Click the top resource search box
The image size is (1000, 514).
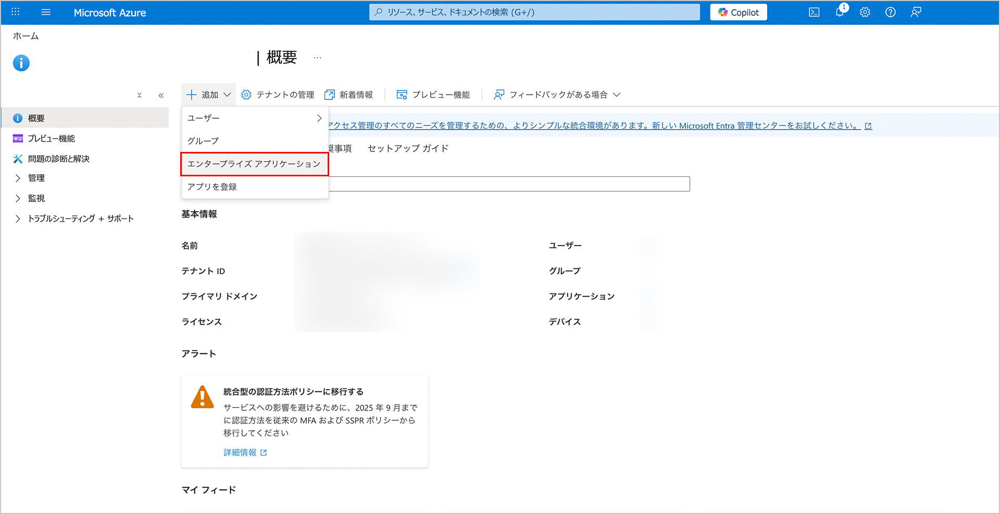tap(534, 12)
